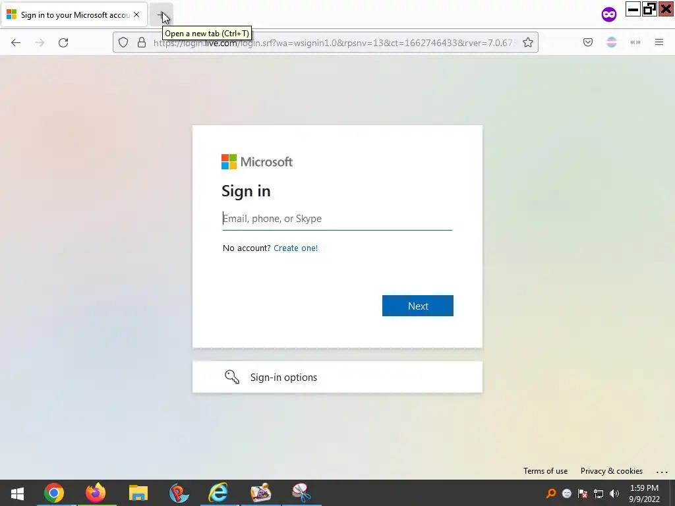The height and width of the screenshot is (506, 675).
Task: Open the red P application taskbar icon
Action: pyautogui.click(x=179, y=493)
